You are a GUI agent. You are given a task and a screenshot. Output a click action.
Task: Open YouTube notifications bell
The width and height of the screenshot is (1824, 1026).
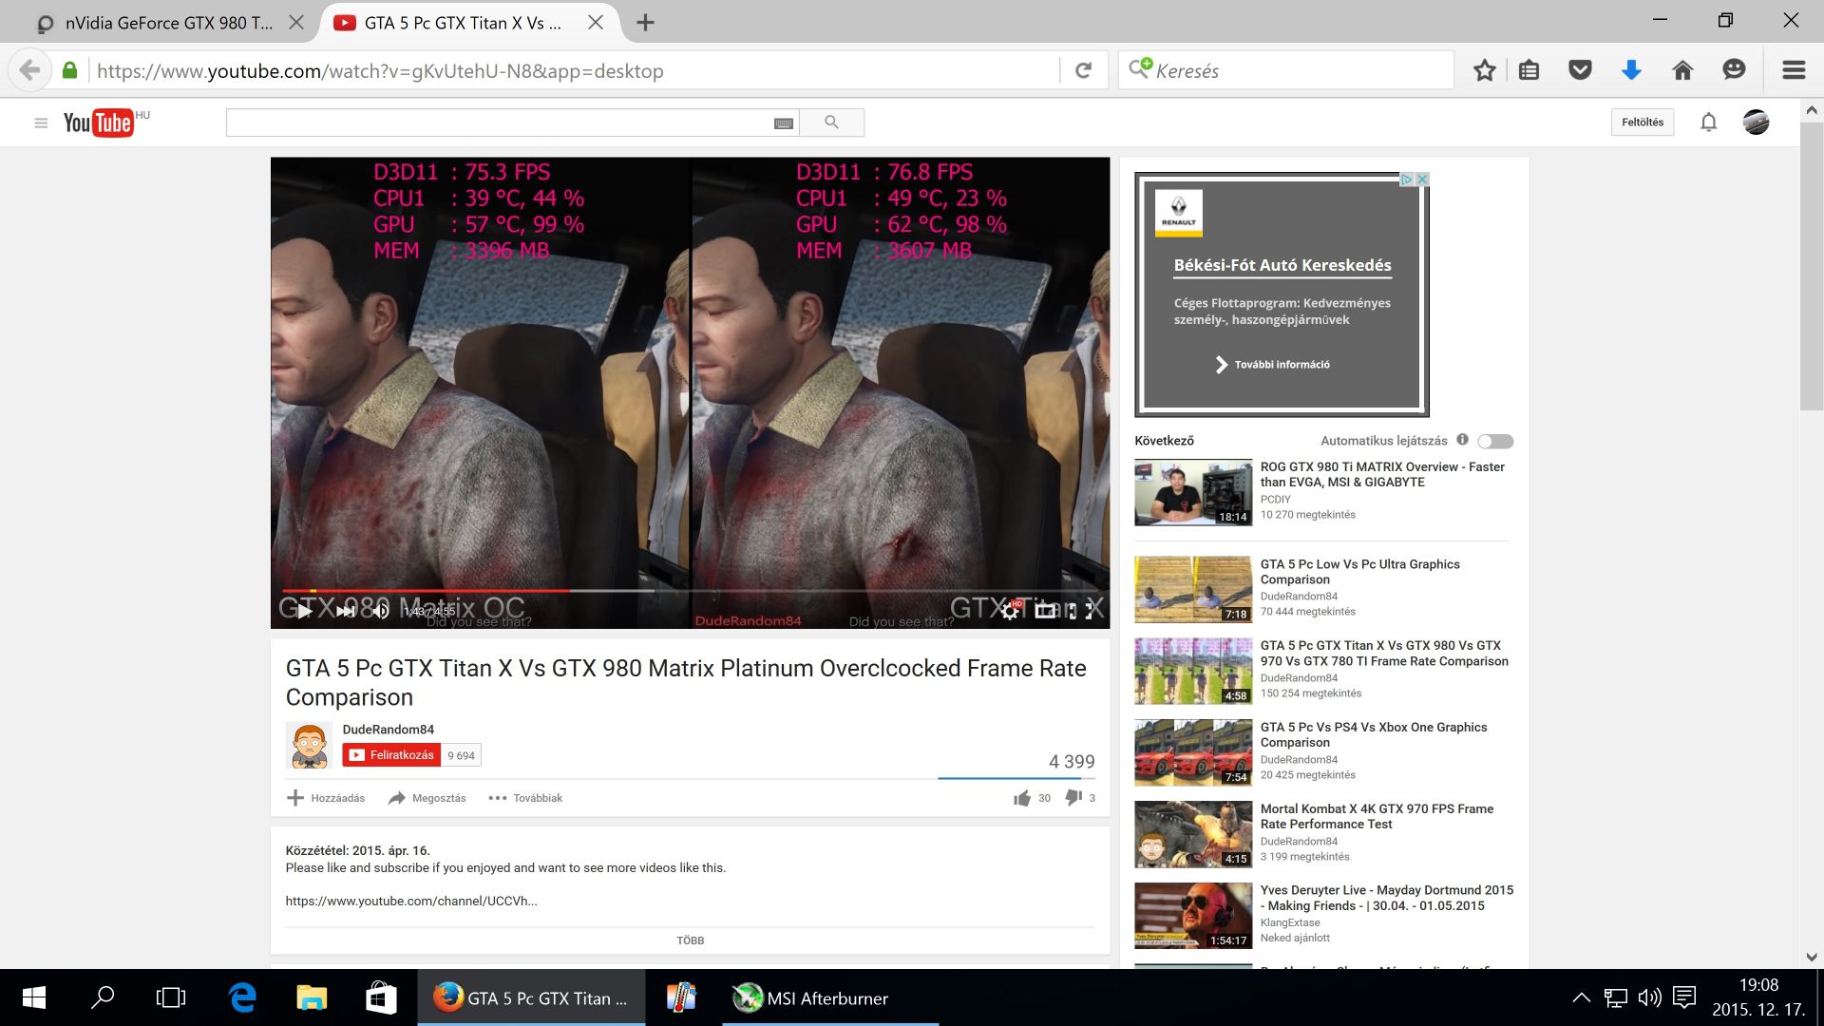pos(1708,123)
